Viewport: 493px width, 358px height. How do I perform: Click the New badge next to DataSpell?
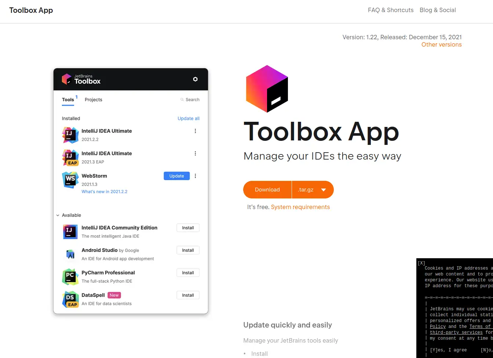click(114, 295)
